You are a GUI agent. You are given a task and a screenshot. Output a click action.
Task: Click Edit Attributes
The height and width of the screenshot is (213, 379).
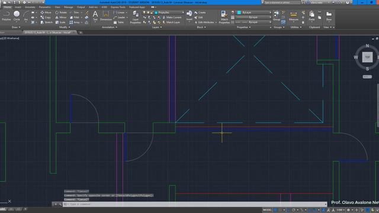pyautogui.click(x=204, y=22)
